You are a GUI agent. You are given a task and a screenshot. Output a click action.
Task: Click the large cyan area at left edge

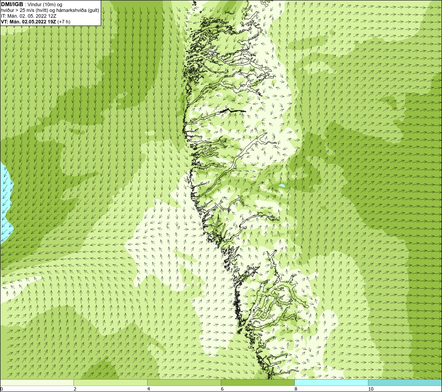(6, 202)
